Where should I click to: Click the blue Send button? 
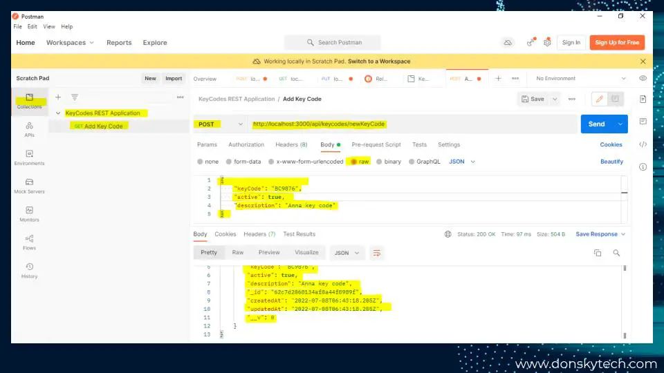point(596,124)
